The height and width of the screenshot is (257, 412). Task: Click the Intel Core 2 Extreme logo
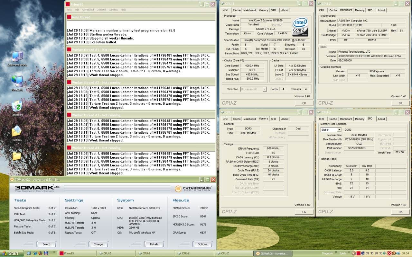click(x=300, y=27)
